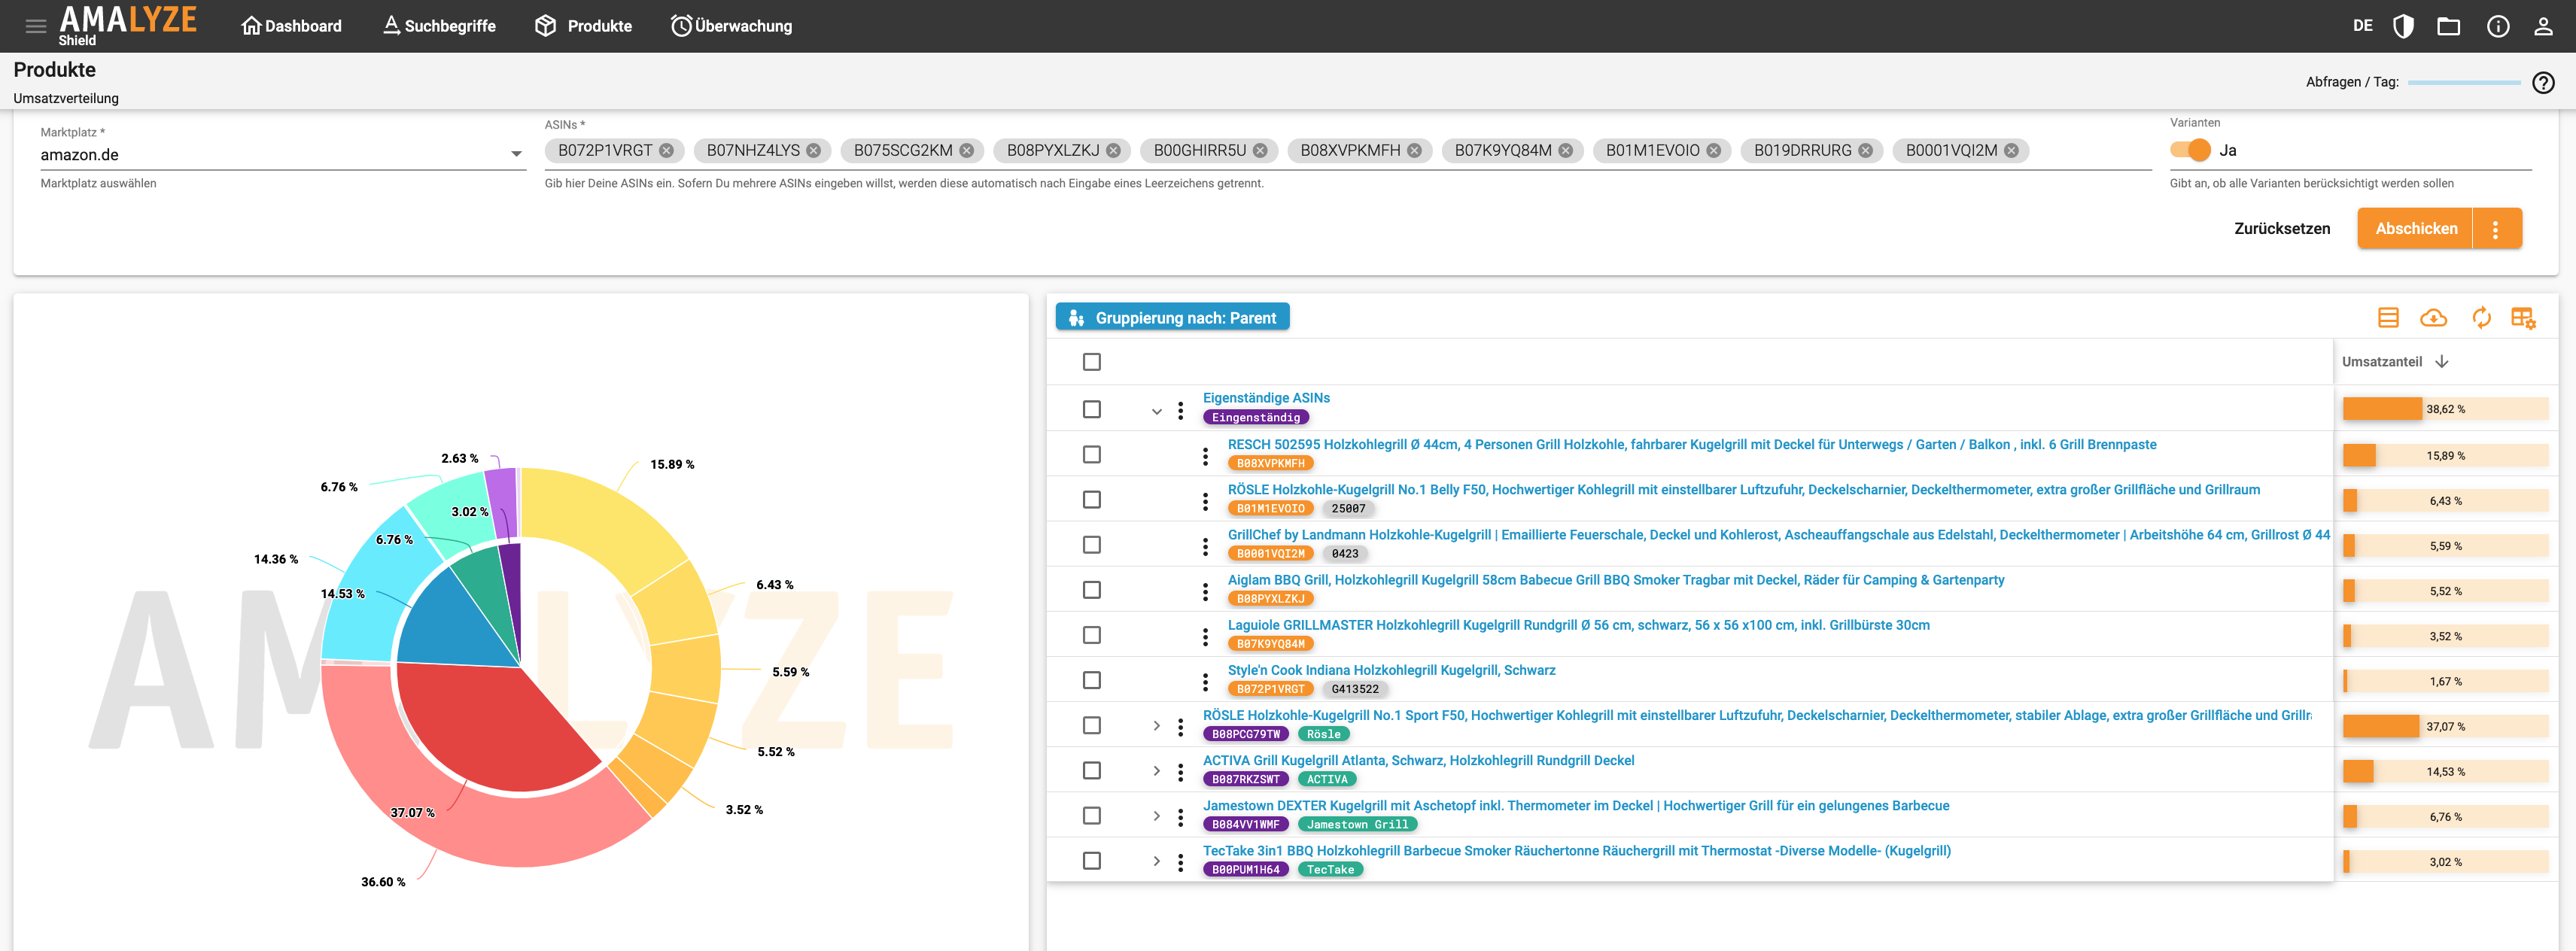Image resolution: width=2576 pixels, height=951 pixels.
Task: Open the DE language selector
Action: pyautogui.click(x=2363, y=26)
